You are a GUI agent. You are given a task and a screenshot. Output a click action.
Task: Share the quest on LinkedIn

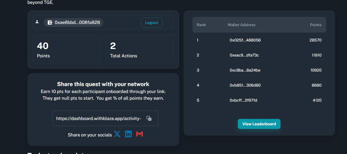pos(128,134)
